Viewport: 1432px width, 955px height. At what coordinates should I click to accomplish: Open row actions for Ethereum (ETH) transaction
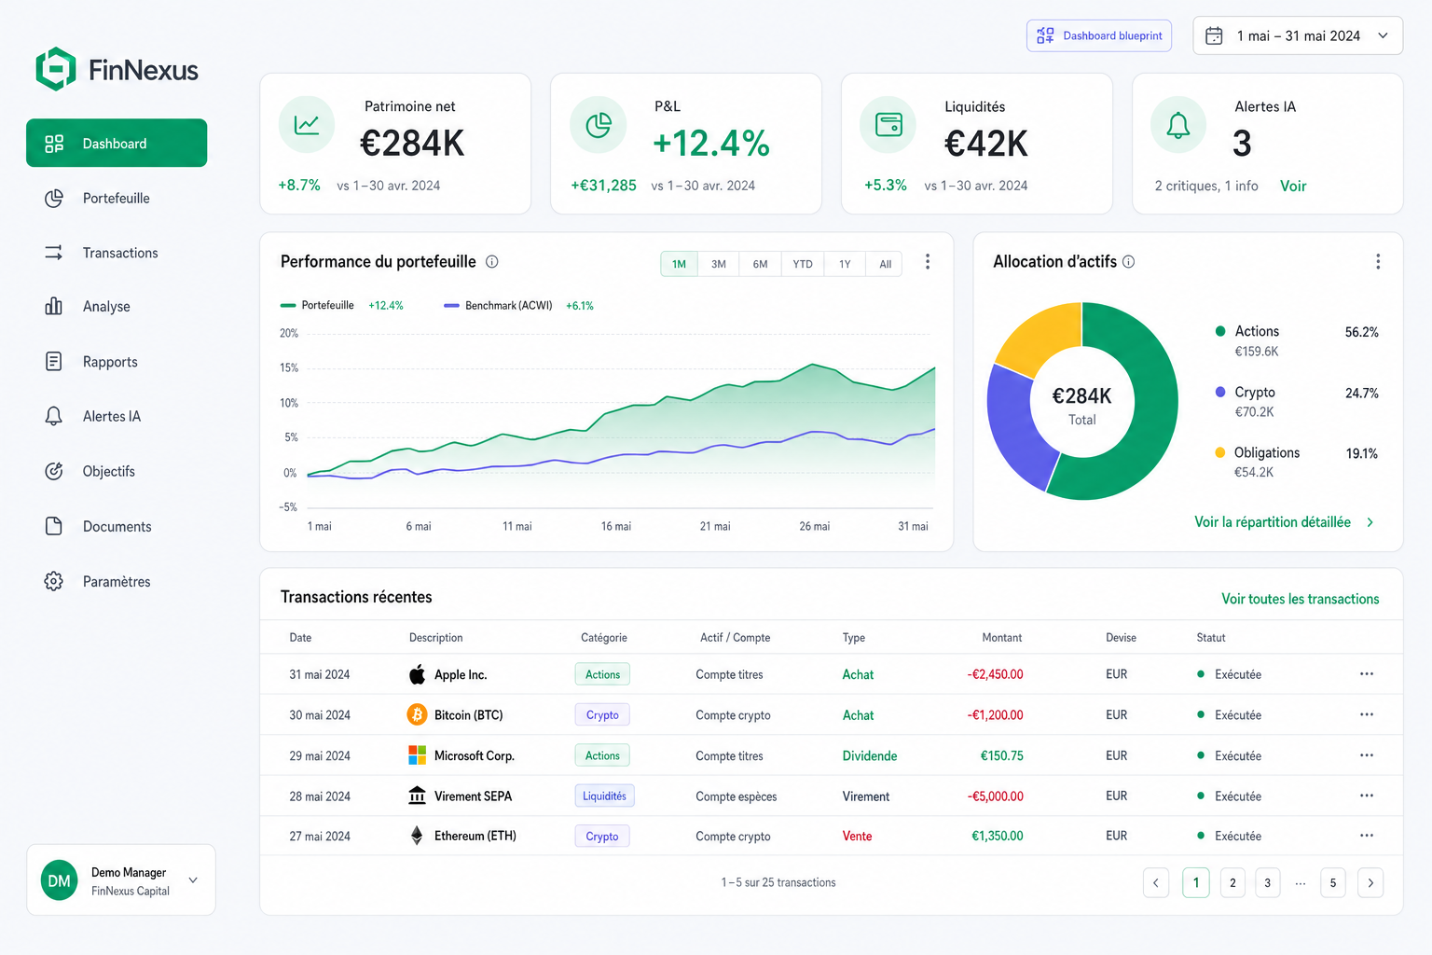(1367, 836)
